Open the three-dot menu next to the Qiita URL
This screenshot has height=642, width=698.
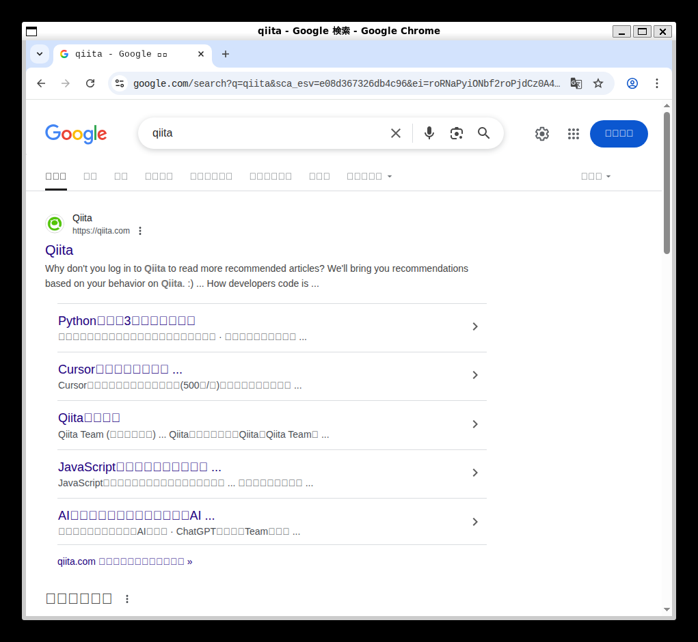tap(140, 231)
